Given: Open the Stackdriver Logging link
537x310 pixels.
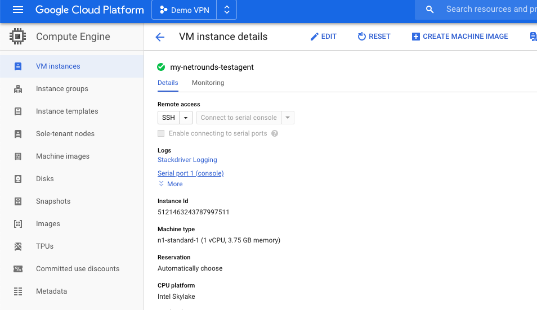Looking at the screenshot, I should 187,160.
